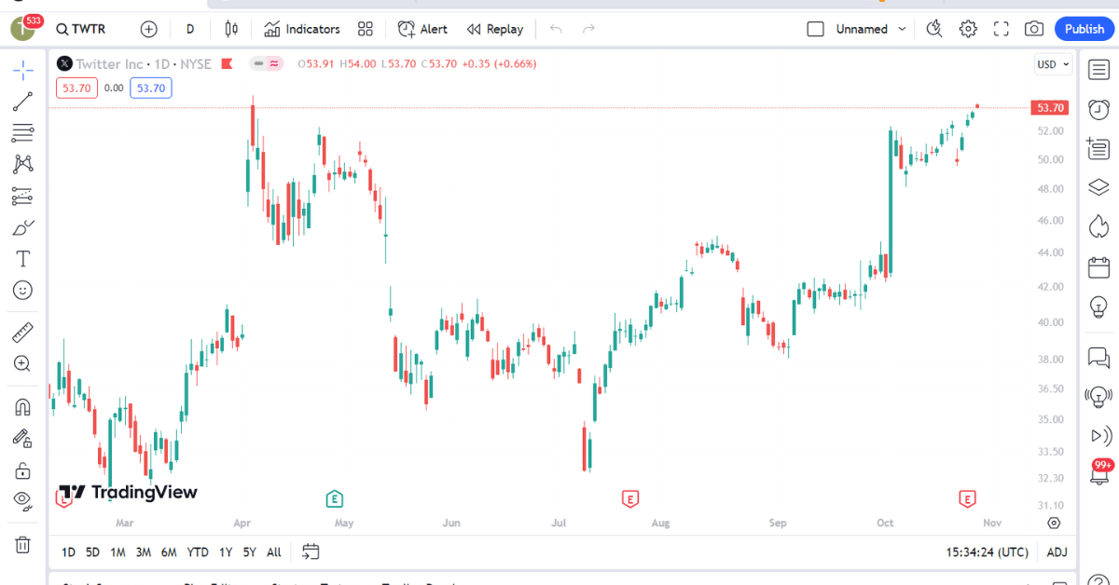Create an Alert for TWTR
Viewport: 1119px width, 585px height.
click(x=422, y=29)
